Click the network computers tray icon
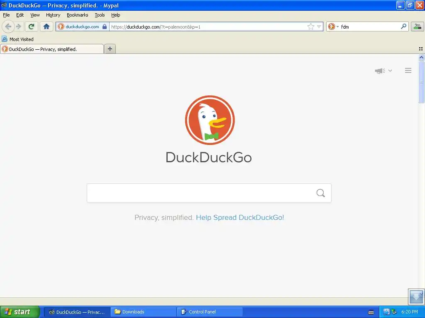The width and height of the screenshot is (425, 318). pos(386,312)
